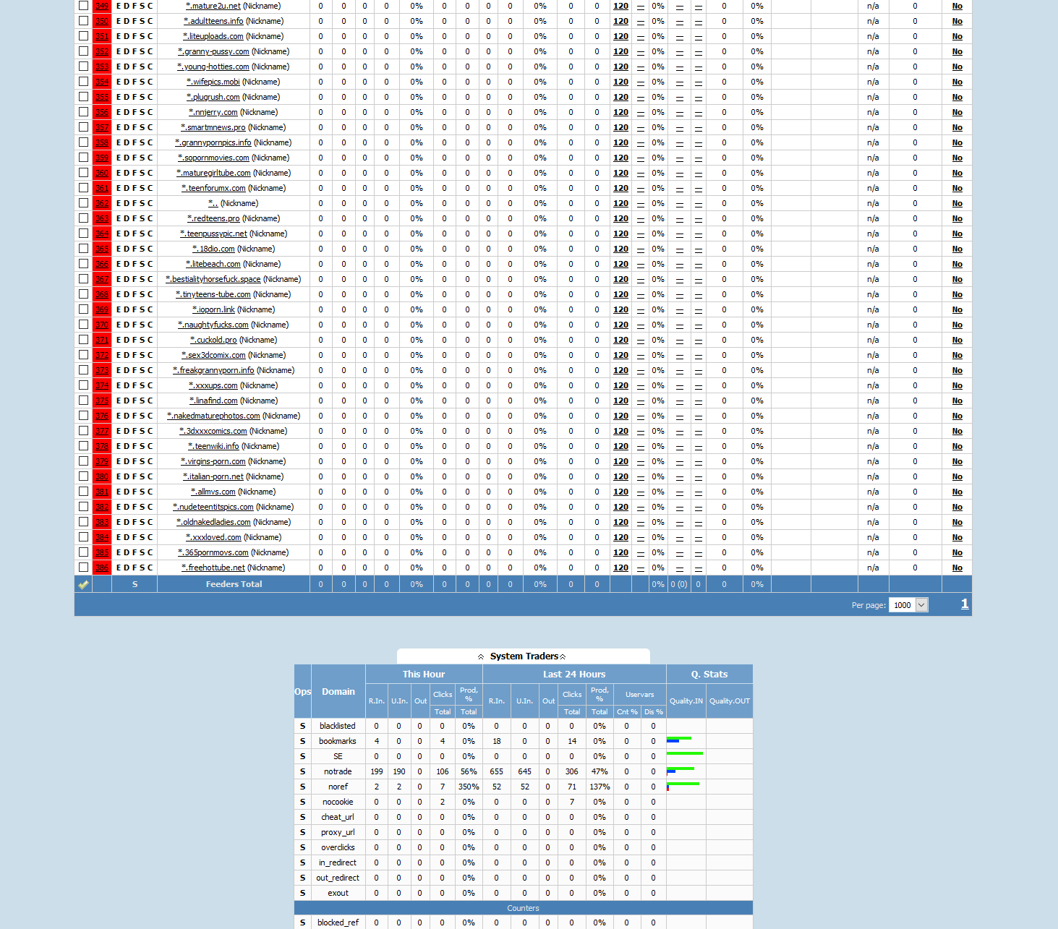
Task: Click the Domain column header in System Traders
Action: point(338,692)
